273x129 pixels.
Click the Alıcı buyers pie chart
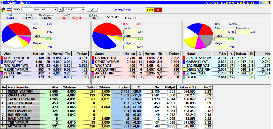tap(16, 35)
